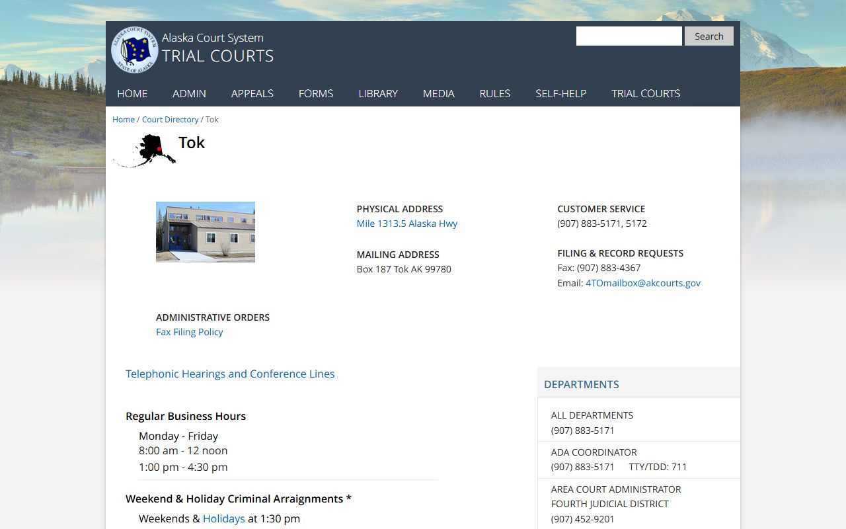Select the 8:00 am - 12 noon hours text
Viewport: 846px width, 529px height.
183,450
